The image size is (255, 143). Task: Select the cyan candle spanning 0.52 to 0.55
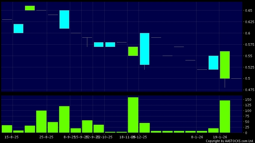[x=213, y=63]
